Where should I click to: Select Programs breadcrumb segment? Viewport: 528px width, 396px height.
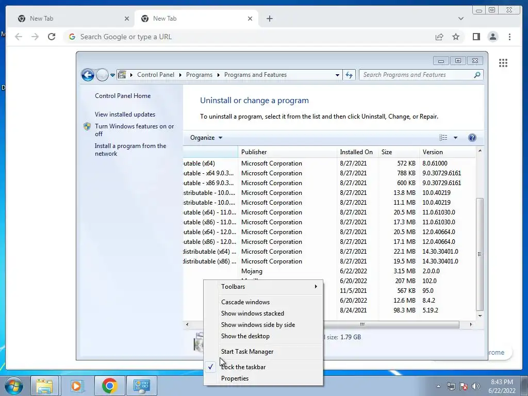pos(199,75)
